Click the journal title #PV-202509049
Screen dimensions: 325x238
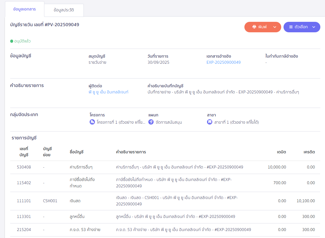click(45, 25)
